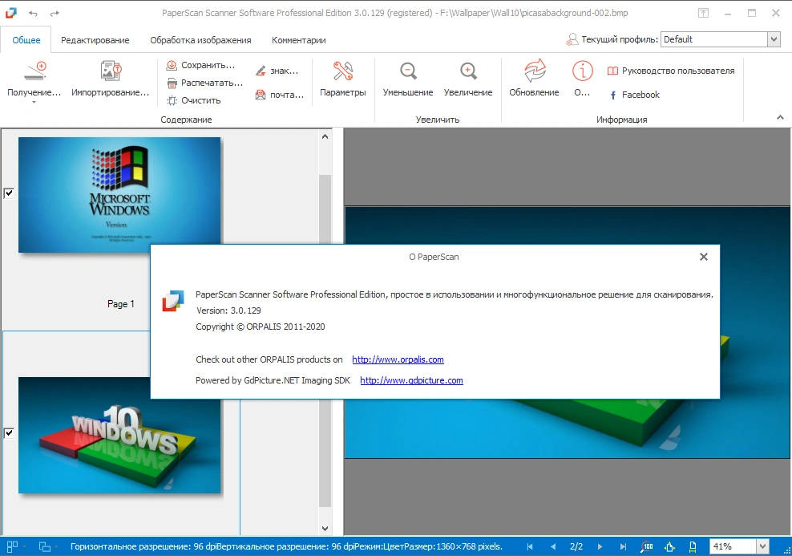This screenshot has width=792, height=556.
Task: Open the Получение dropdown arrow
Action: tap(34, 103)
